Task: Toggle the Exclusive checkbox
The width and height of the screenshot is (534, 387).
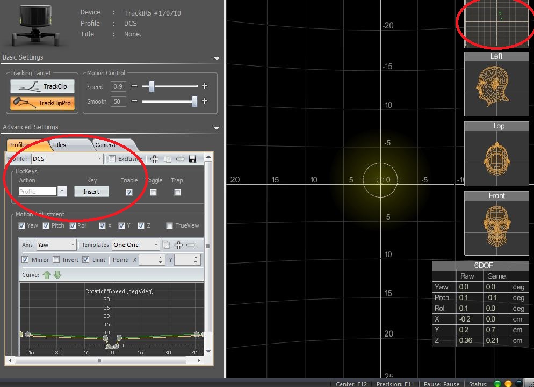Action: [112, 159]
